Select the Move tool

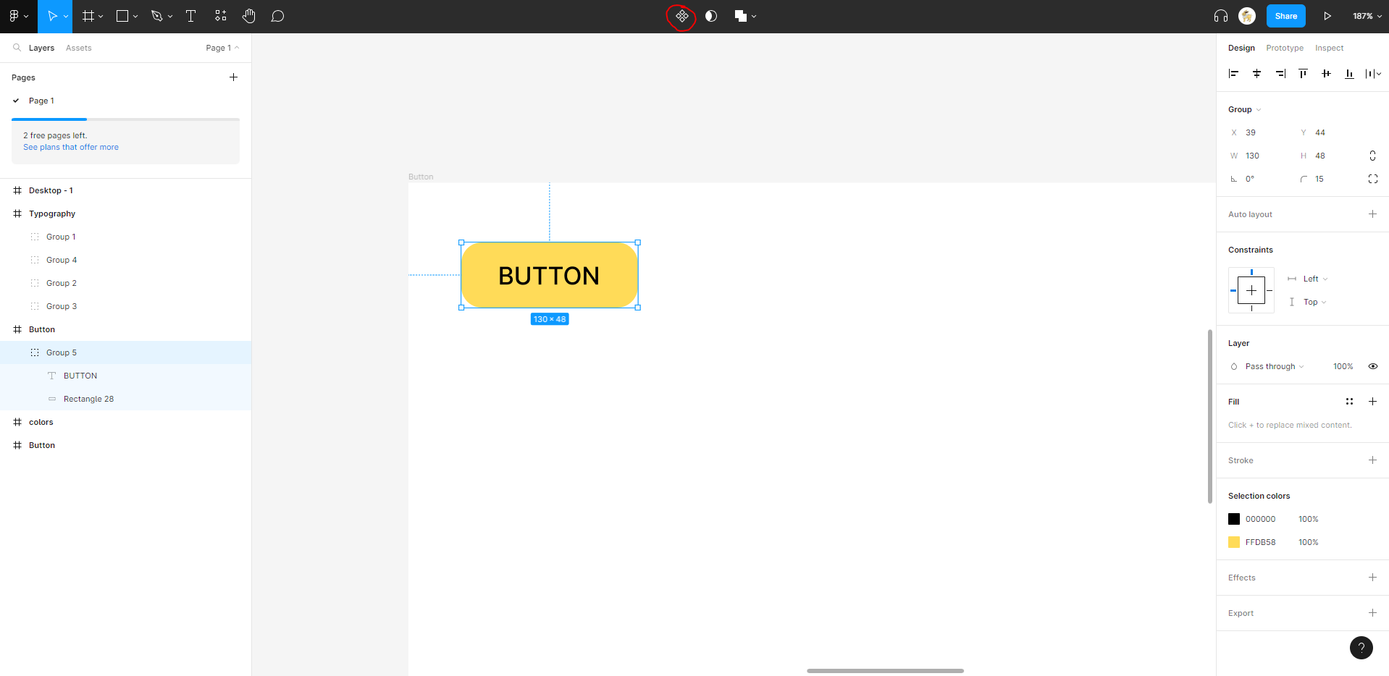[51, 16]
